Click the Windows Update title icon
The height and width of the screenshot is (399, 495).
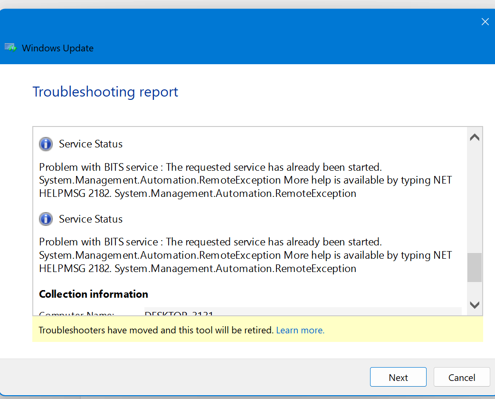(10, 48)
